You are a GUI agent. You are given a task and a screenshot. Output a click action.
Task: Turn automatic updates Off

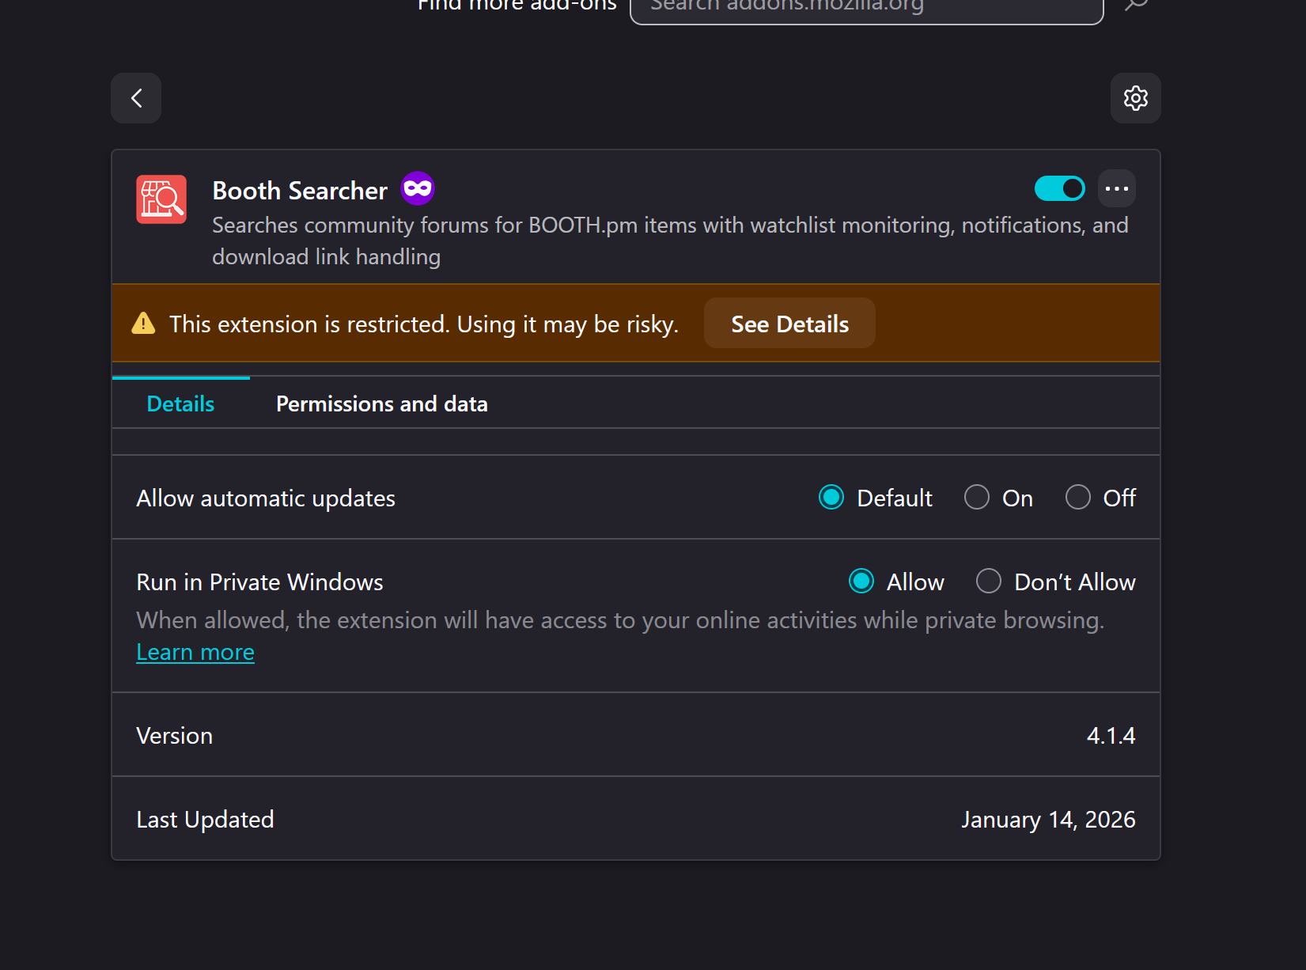1078,498
